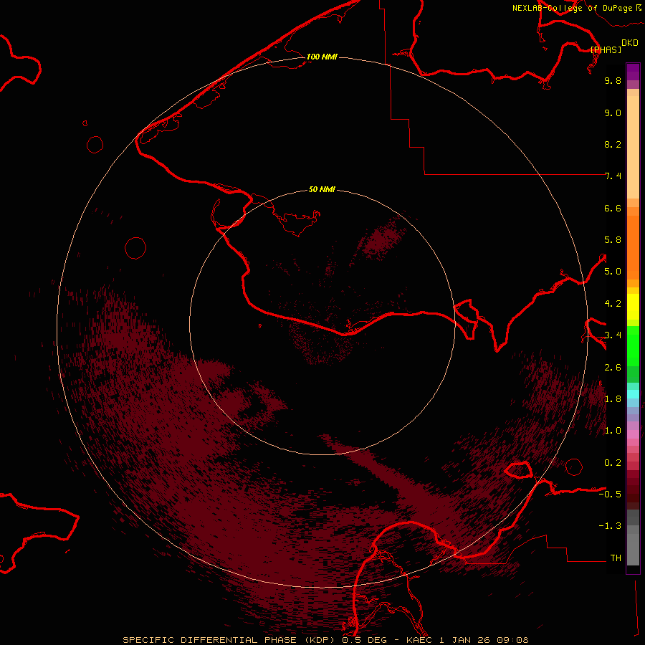Click the 1.8 value on the color scale
645x645 pixels.
pos(613,399)
